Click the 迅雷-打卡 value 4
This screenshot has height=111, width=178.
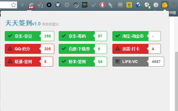(x=153, y=49)
